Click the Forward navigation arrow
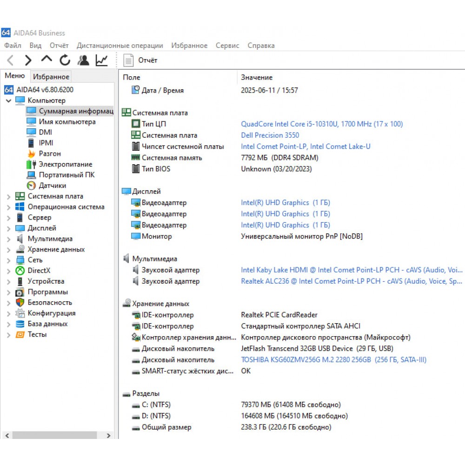The height and width of the screenshot is (465, 465). pos(28,60)
